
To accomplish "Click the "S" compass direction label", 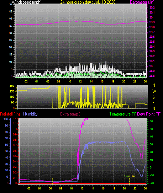I will pyautogui.click(x=153, y=97).
